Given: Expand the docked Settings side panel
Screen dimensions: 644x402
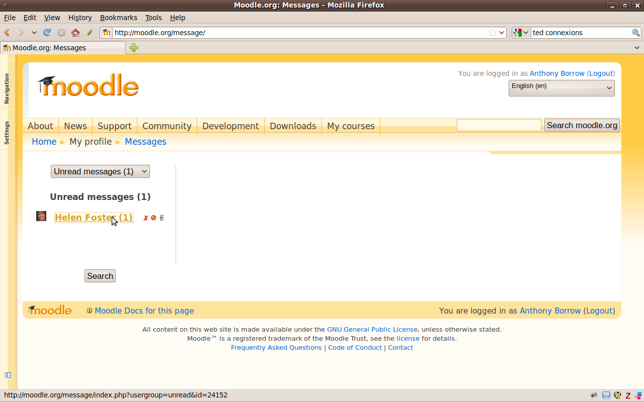Looking at the screenshot, I should pos(7,133).
